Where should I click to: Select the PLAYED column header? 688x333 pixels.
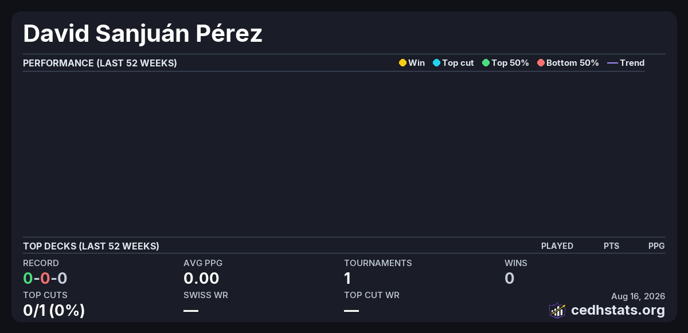click(x=557, y=246)
